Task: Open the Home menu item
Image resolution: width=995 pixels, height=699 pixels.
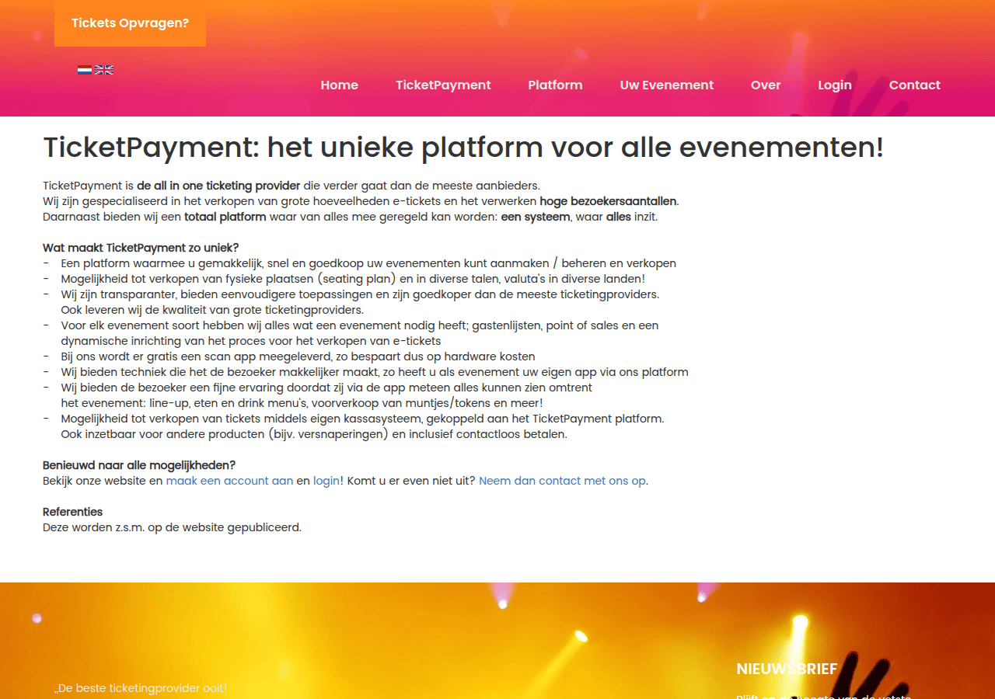Action: [x=340, y=85]
